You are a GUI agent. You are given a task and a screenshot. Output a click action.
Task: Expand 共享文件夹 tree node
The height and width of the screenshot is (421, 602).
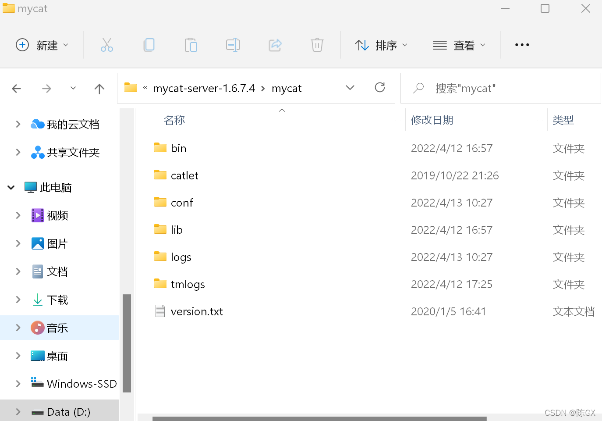(x=18, y=152)
